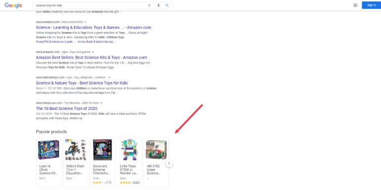The width and height of the screenshot is (381, 190).
Task: Click the magnifying glass search icon
Action: tap(167, 5)
